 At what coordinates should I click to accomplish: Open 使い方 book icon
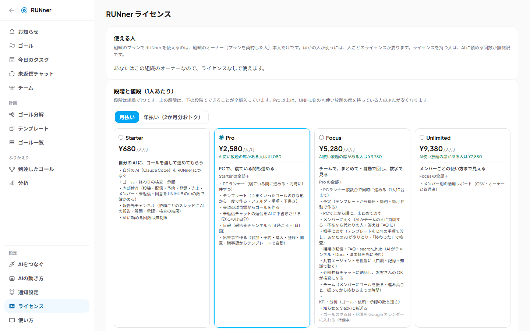(12, 320)
